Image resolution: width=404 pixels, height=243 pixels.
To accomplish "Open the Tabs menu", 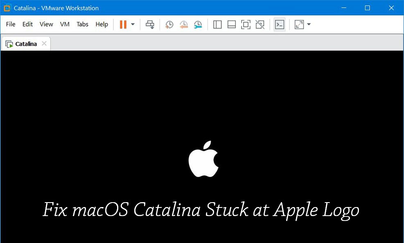I will 82,24.
